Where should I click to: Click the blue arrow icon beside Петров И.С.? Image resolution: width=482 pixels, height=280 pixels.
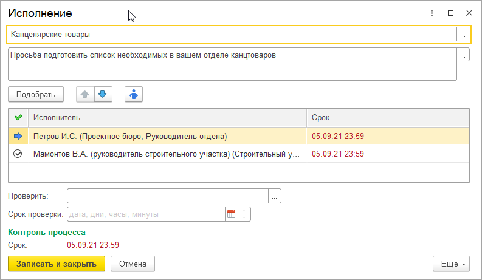[x=18, y=136]
